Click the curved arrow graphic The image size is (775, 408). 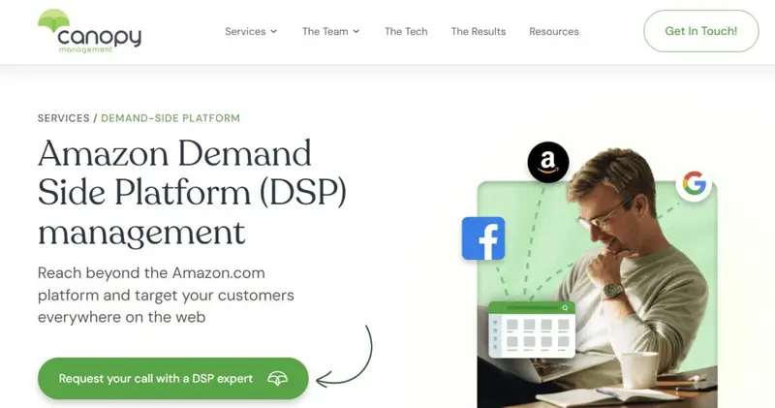[x=345, y=356]
